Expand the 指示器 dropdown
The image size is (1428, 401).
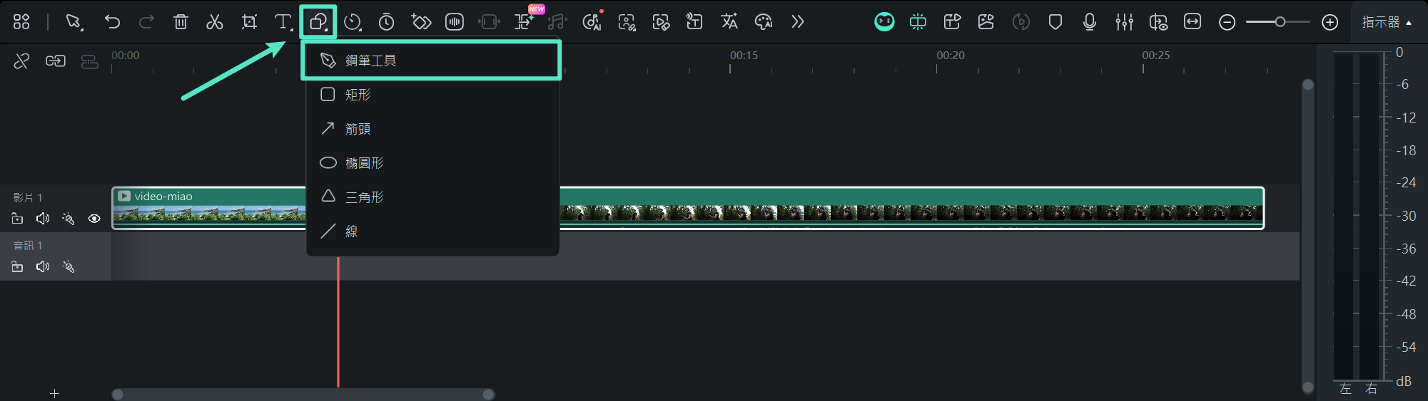tap(1387, 22)
